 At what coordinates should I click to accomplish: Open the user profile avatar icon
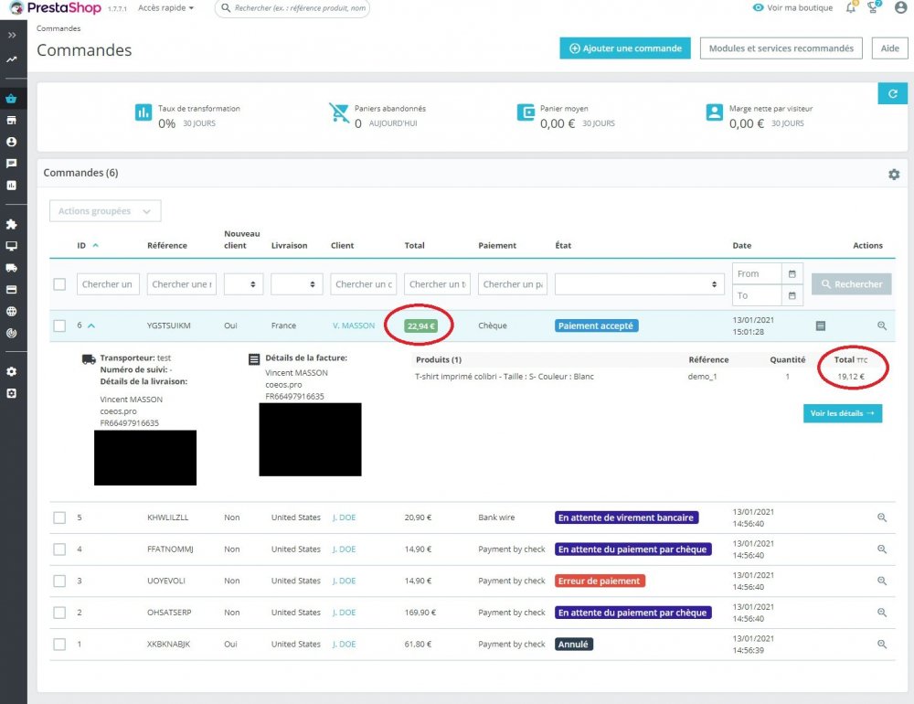[900, 7]
